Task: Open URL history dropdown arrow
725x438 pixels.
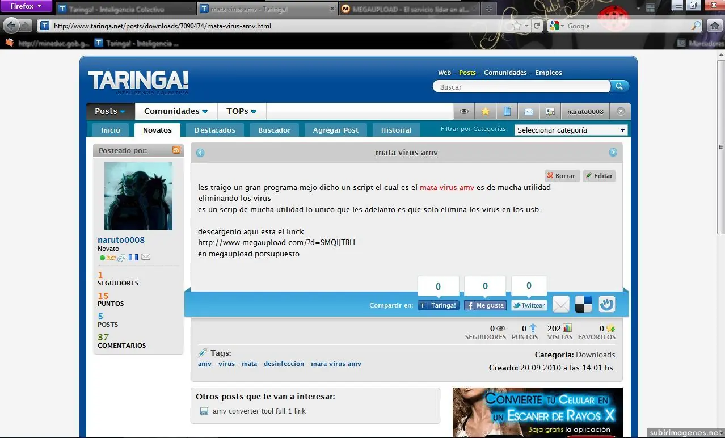Action: [x=527, y=26]
